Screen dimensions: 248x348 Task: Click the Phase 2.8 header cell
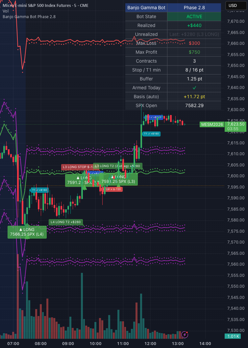[x=194, y=8]
